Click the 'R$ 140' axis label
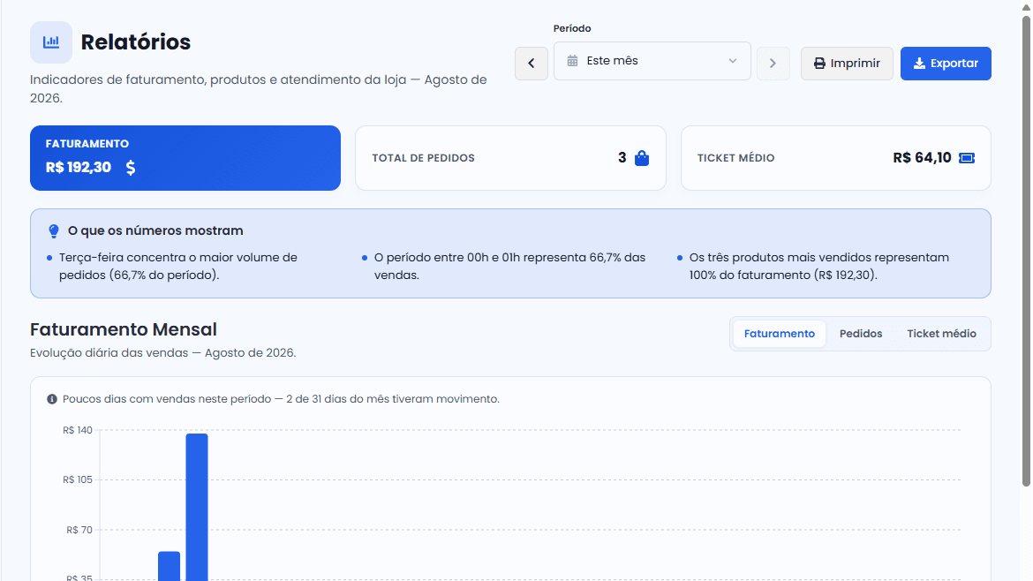This screenshot has width=1033, height=581. point(78,430)
